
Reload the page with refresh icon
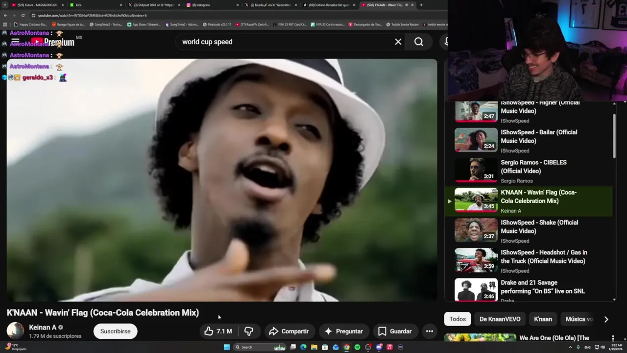click(23, 15)
